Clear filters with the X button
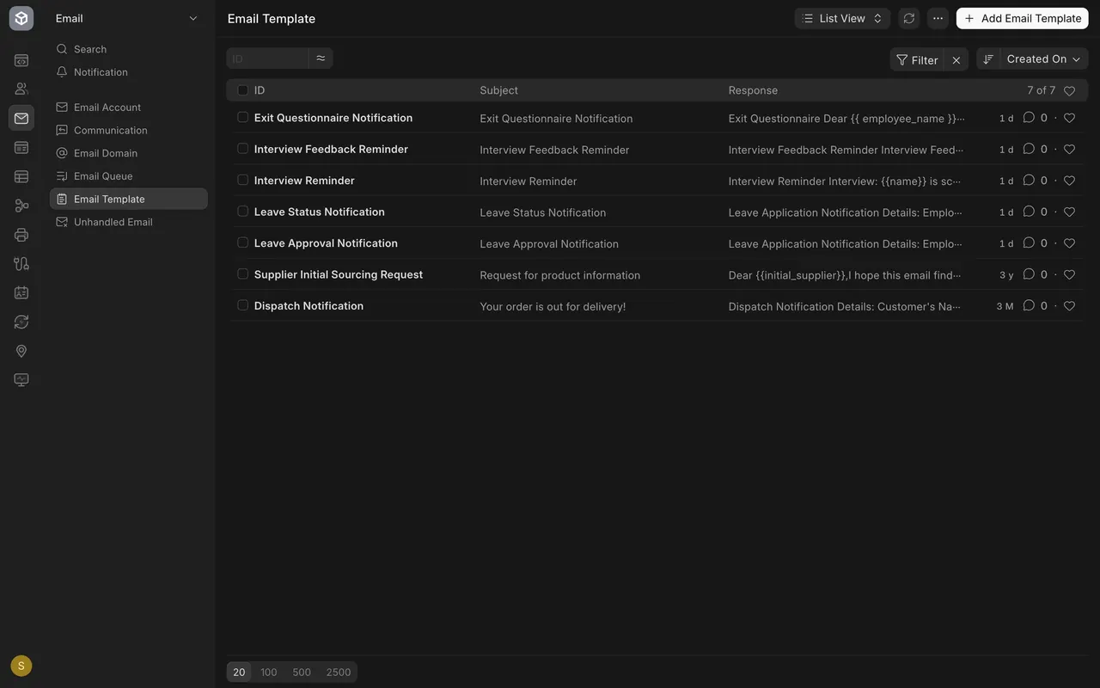 pyautogui.click(x=956, y=59)
